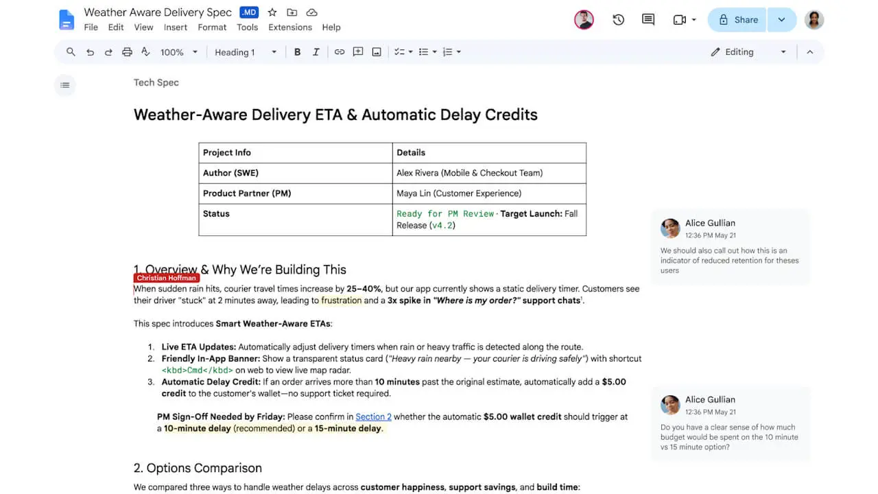The image size is (878, 494).
Task: Star the Weather Aware Delivery Spec document
Action: (x=272, y=12)
